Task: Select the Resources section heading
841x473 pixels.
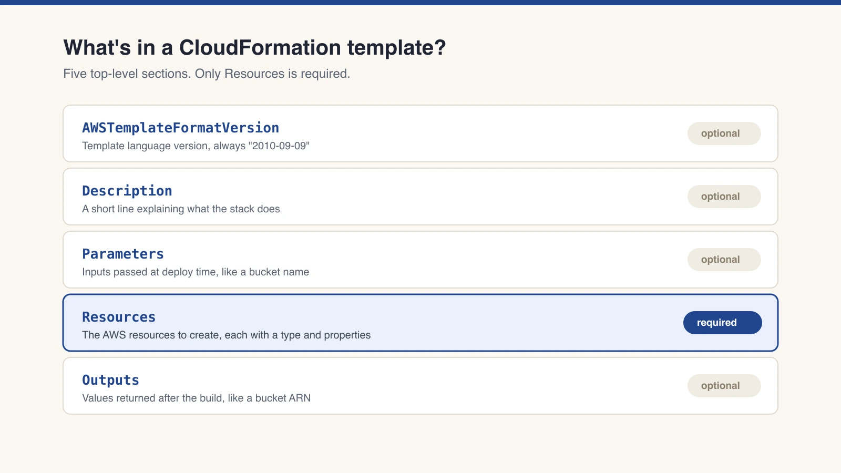Action: [119, 317]
